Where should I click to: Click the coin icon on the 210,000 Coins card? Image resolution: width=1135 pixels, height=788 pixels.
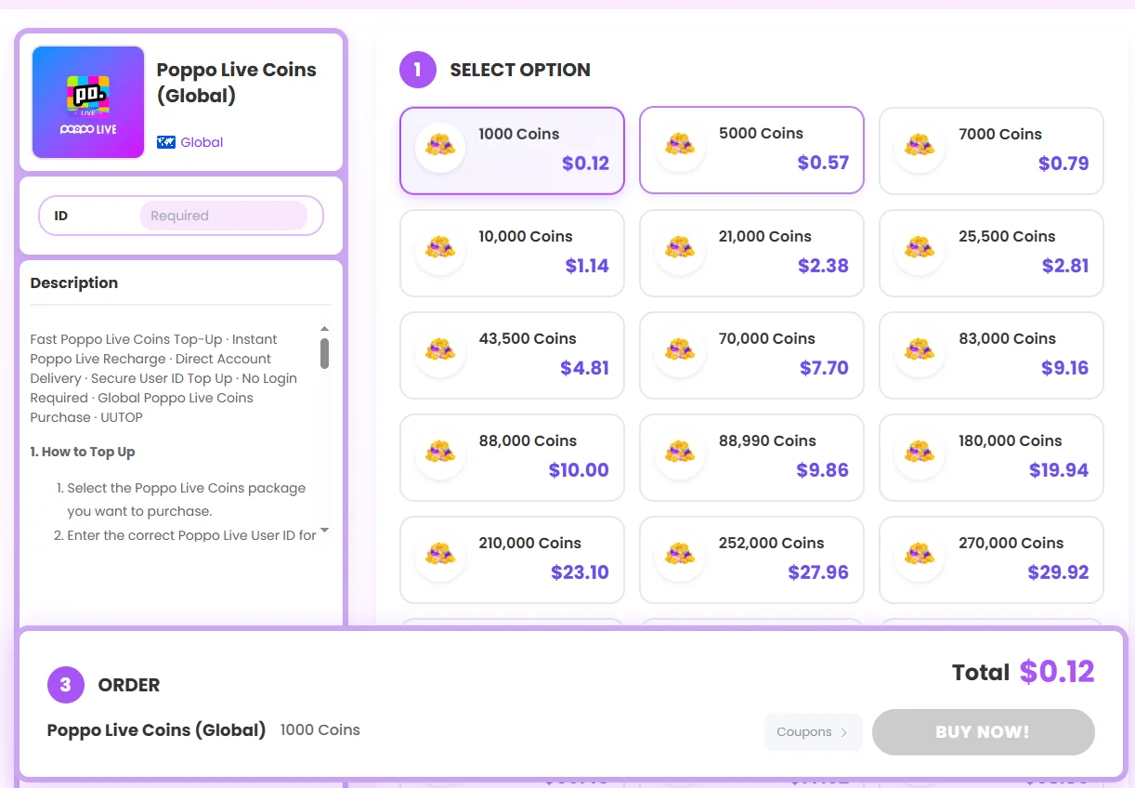pyautogui.click(x=440, y=556)
